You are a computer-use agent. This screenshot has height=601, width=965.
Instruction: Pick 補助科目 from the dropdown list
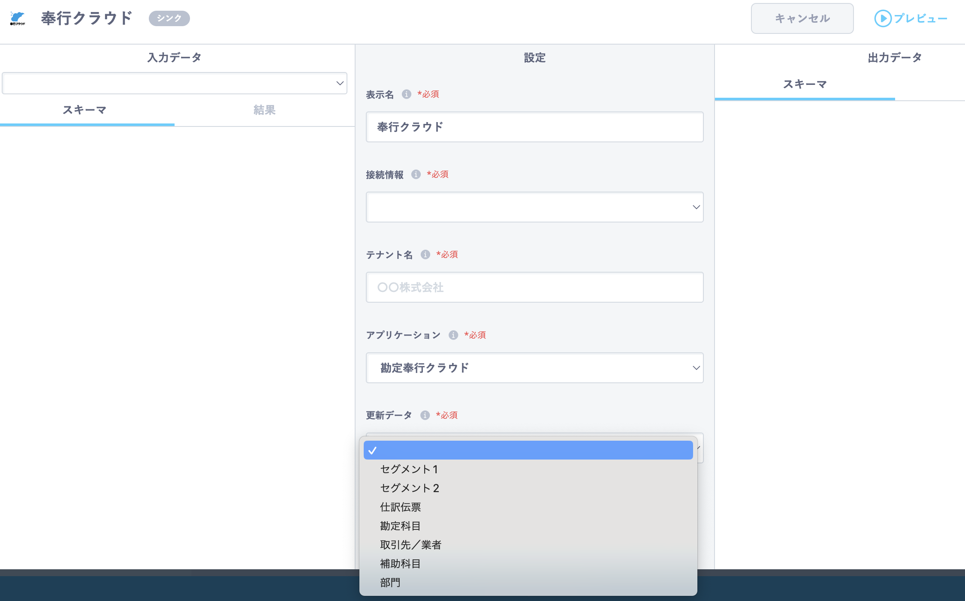[528, 564]
